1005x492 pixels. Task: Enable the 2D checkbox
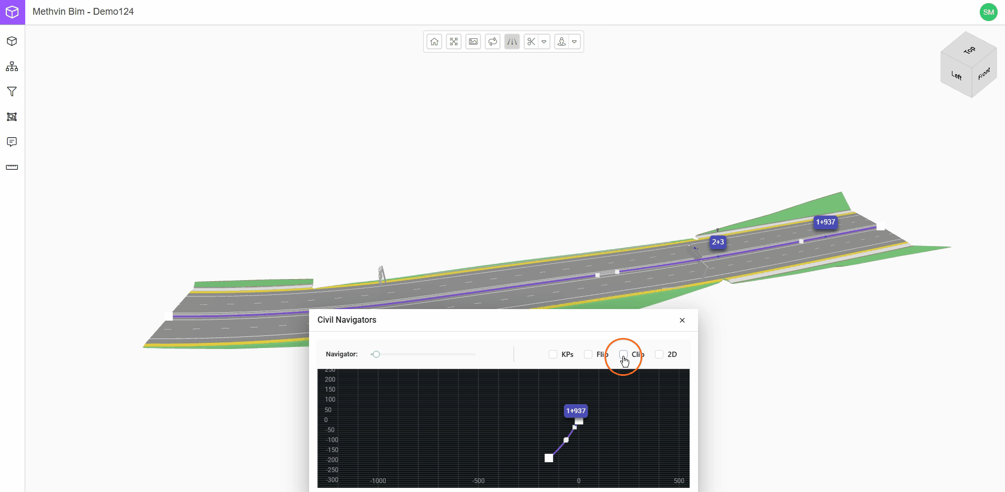[659, 354]
